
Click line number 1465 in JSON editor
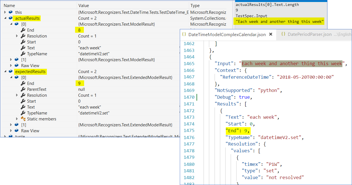point(189,63)
